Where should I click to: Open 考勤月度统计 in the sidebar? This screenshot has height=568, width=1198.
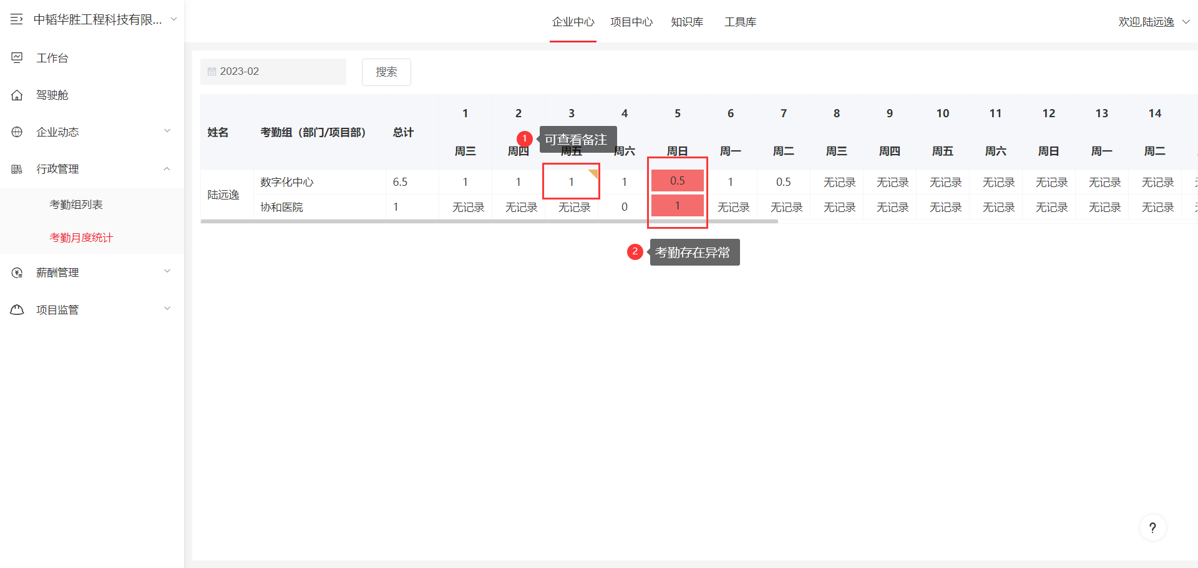81,238
